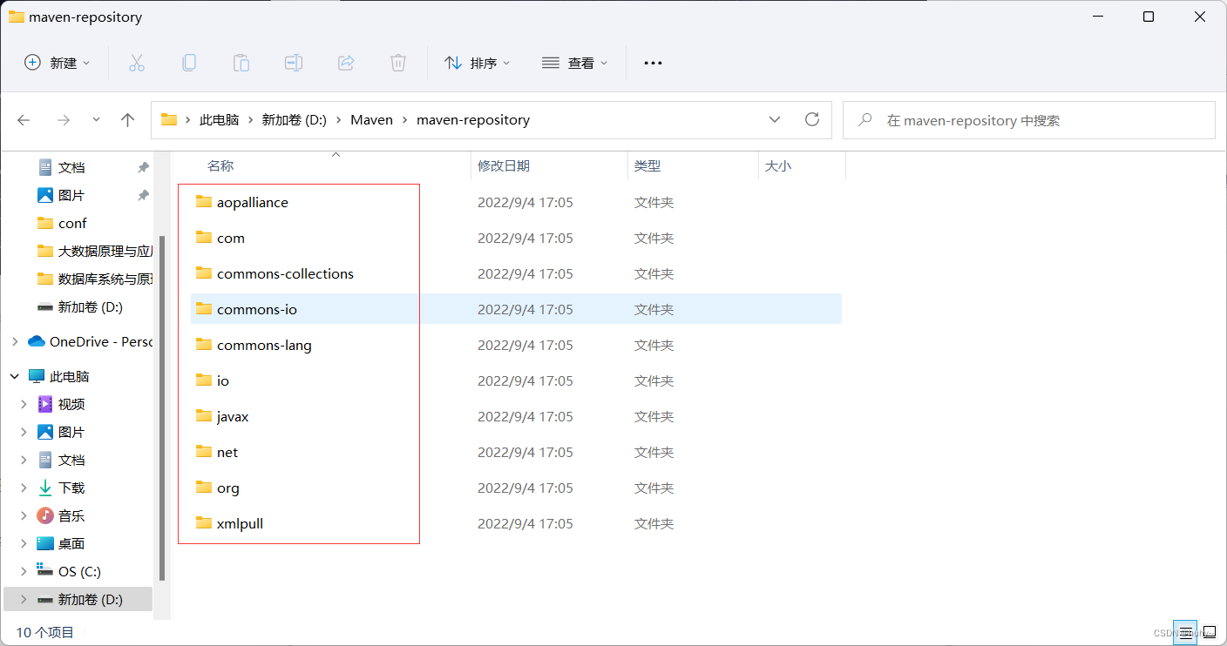Click the xmlpull folder icon
The image size is (1227, 646).
(204, 523)
